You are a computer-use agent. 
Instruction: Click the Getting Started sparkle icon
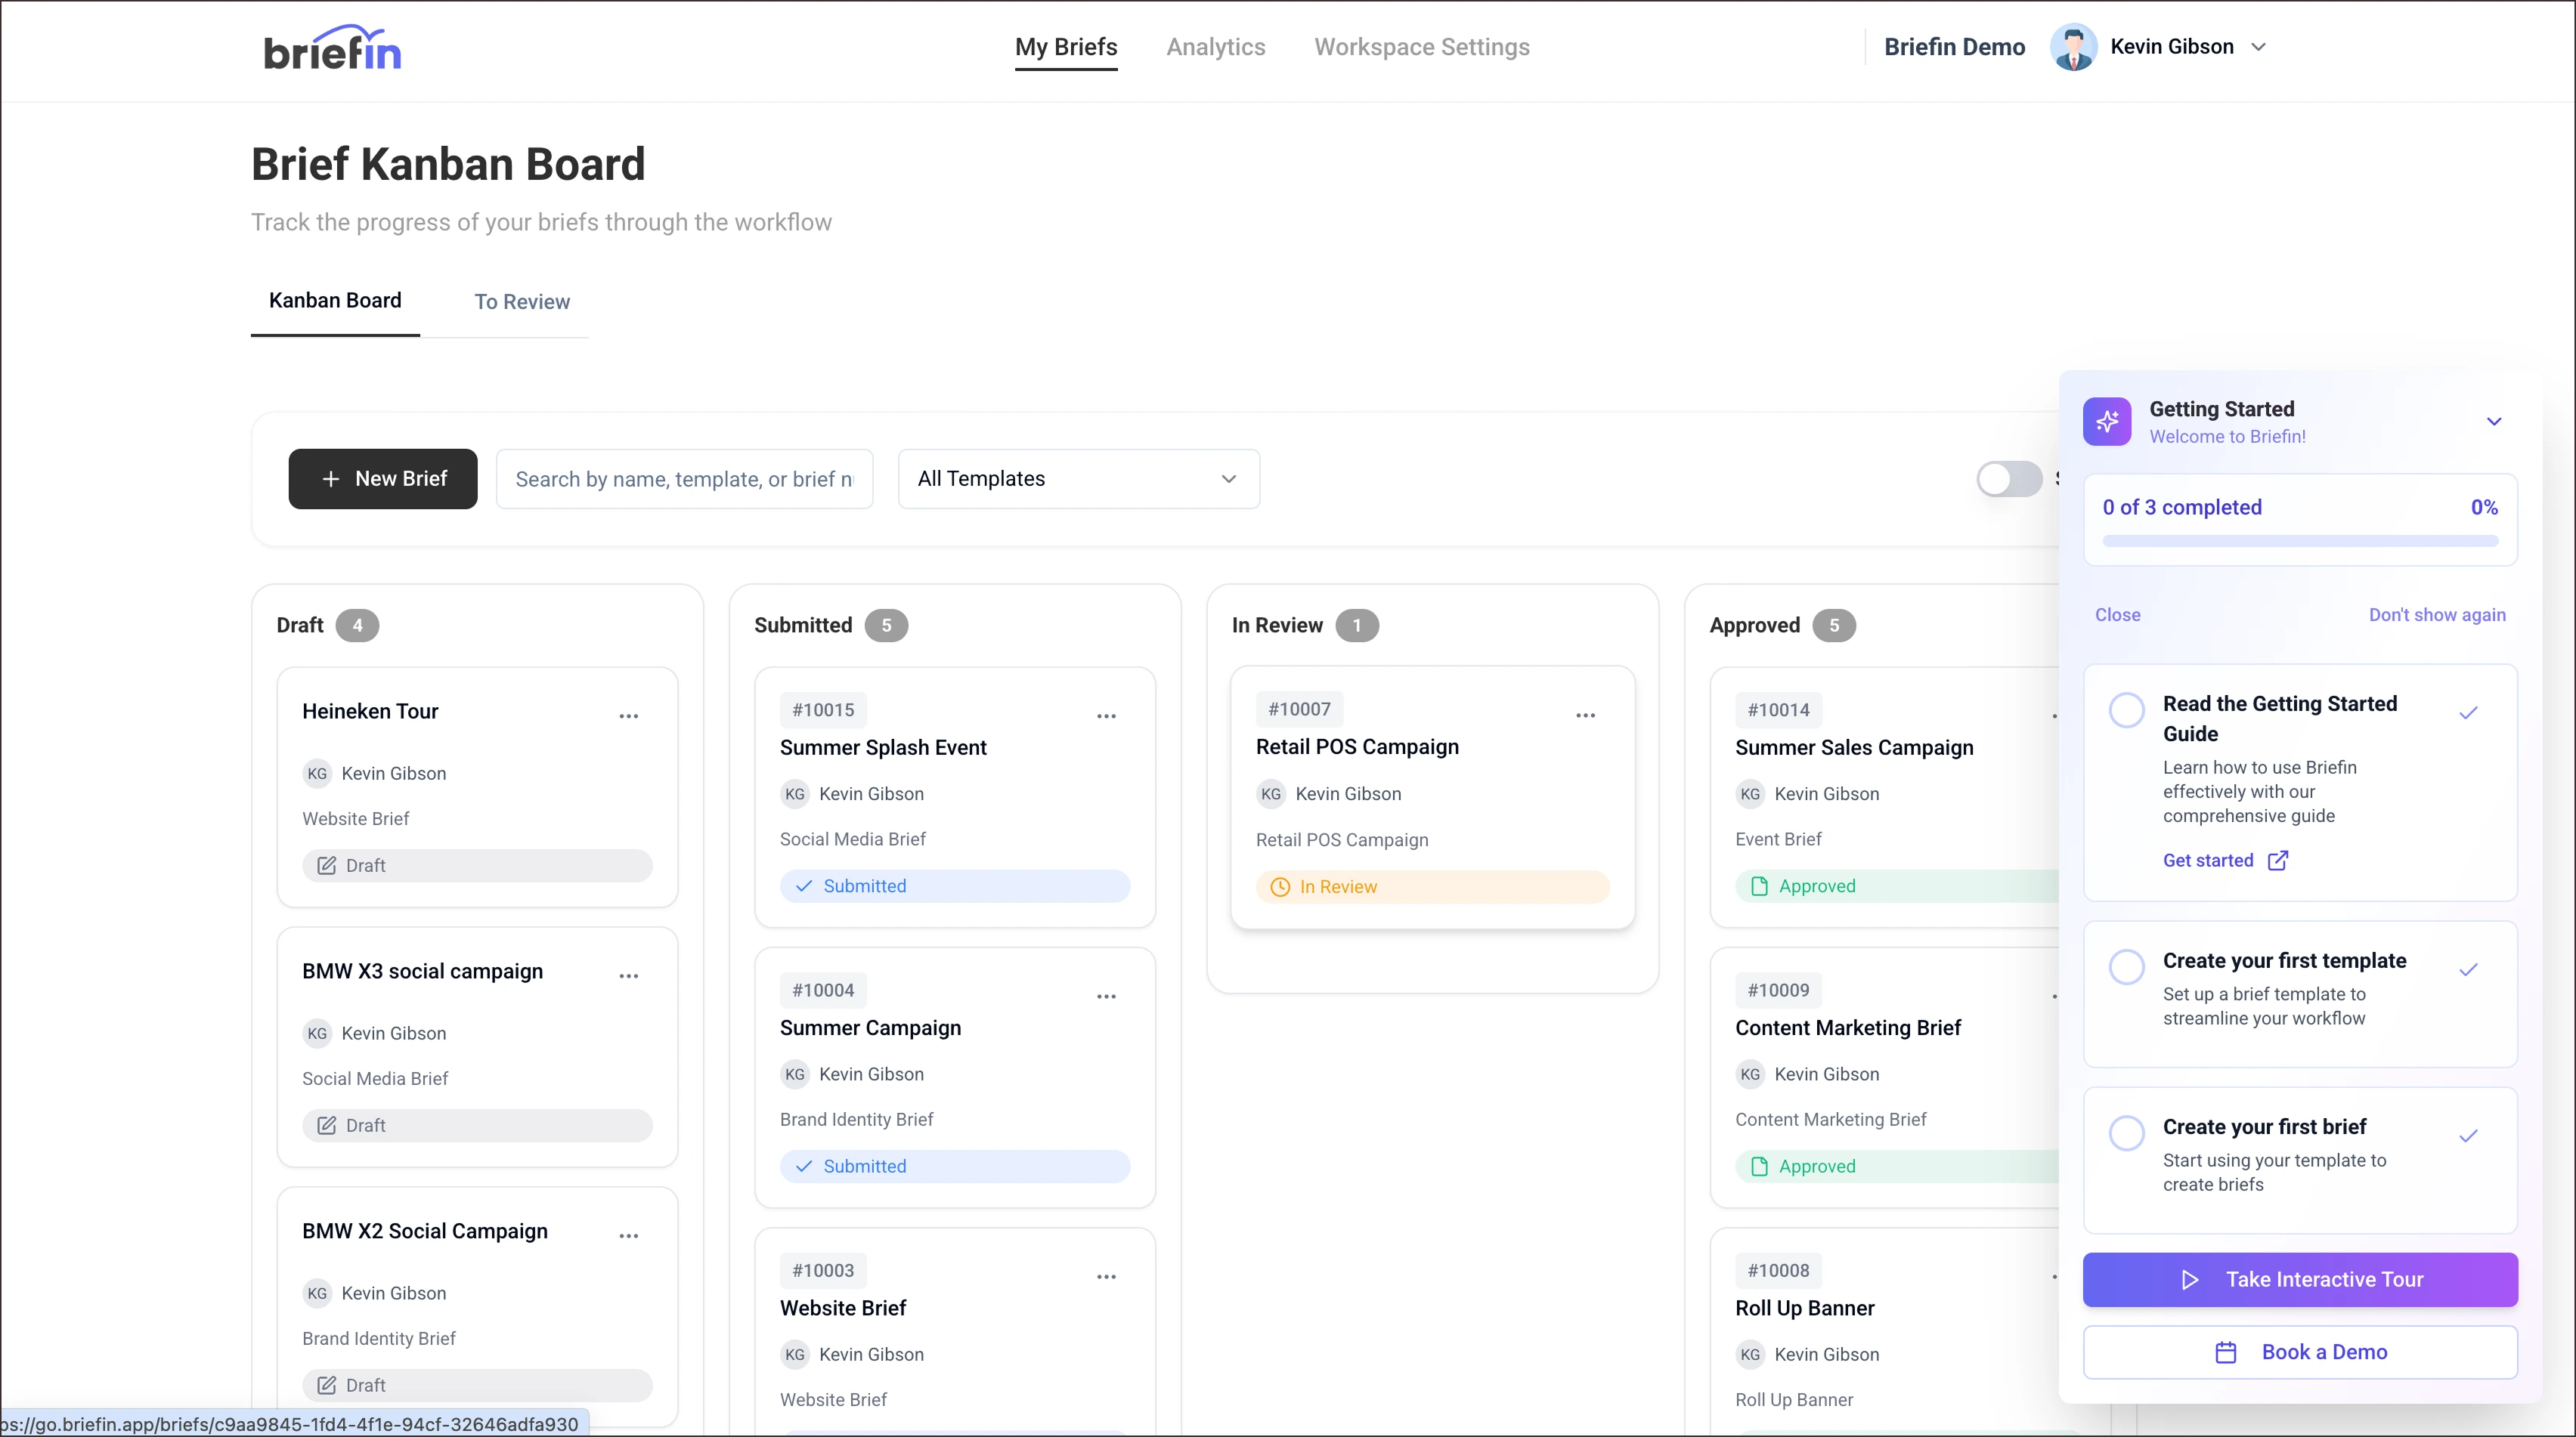click(2107, 422)
